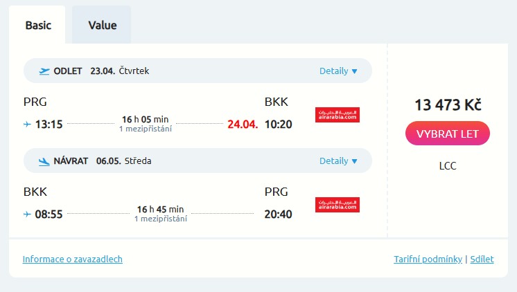Image resolution: width=517 pixels, height=292 pixels.
Task: Open Tarifní podmínky link
Action: click(x=428, y=259)
